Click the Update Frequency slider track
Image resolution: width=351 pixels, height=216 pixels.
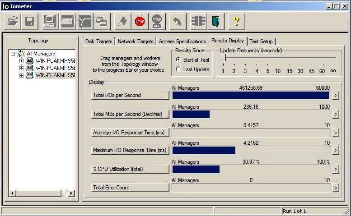tap(280, 58)
